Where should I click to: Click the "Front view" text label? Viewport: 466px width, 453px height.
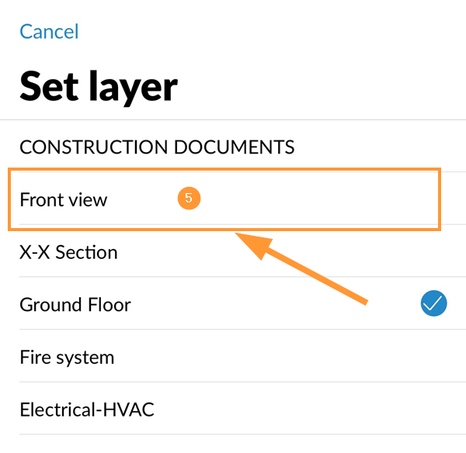pos(64,199)
